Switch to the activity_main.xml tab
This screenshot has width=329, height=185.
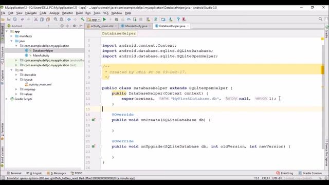point(102,26)
